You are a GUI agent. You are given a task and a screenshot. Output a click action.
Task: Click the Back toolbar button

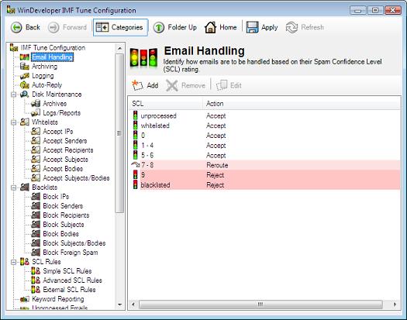(25, 27)
